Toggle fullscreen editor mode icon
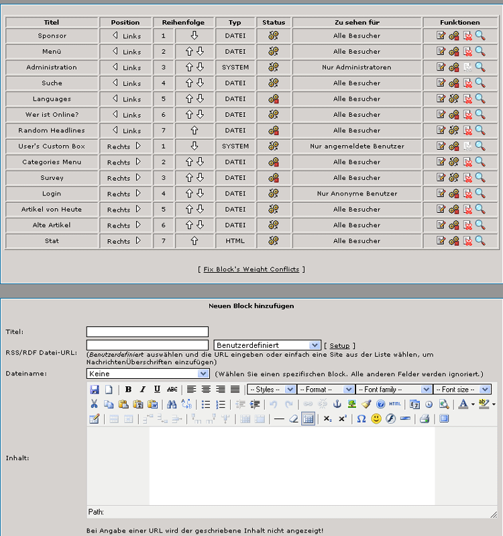503x536 pixels. tap(444, 418)
